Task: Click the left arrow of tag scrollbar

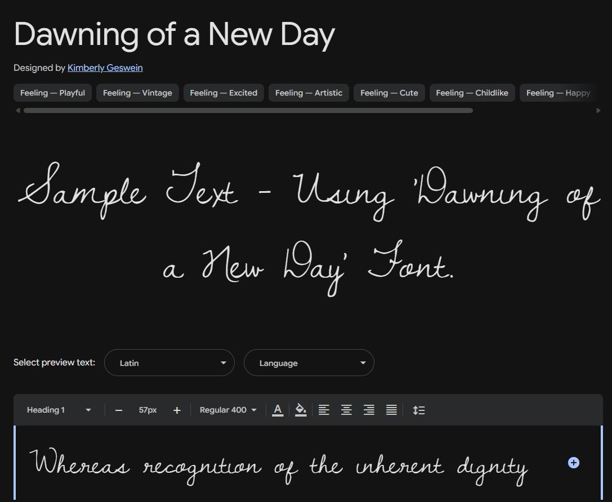Action: 17,111
